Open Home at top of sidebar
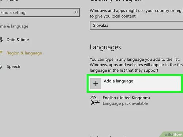This screenshot has height=137, width=183. coord(12,0)
